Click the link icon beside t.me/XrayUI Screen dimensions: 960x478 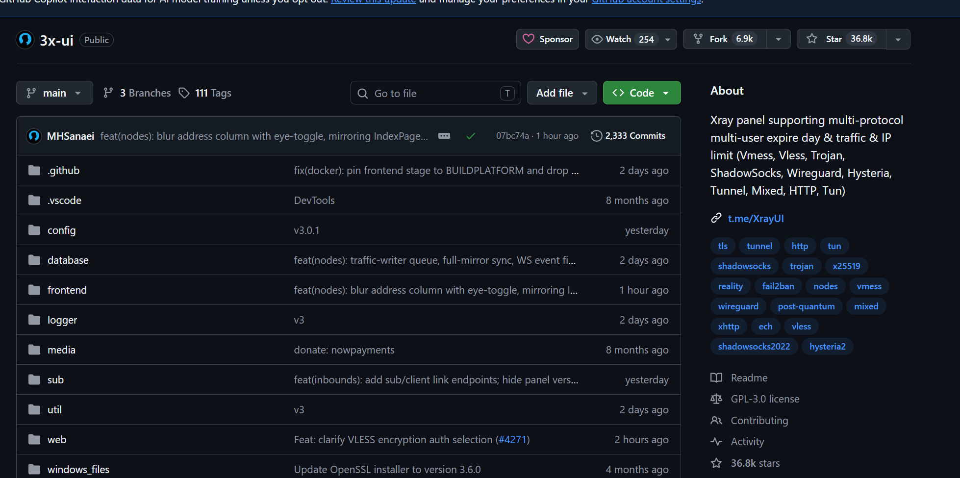pyautogui.click(x=716, y=218)
